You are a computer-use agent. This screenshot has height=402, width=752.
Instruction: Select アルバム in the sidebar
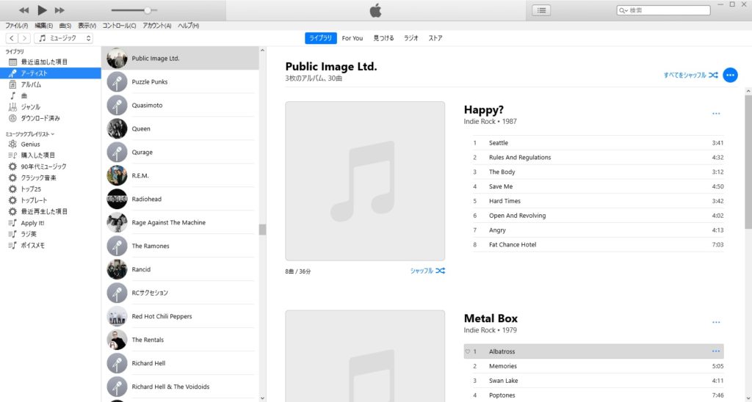[x=51, y=84]
